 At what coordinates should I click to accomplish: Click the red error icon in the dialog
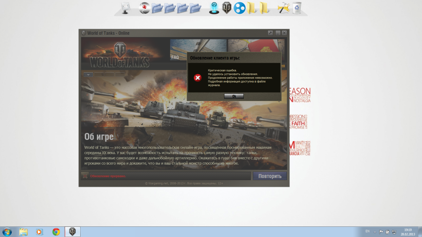[198, 78]
